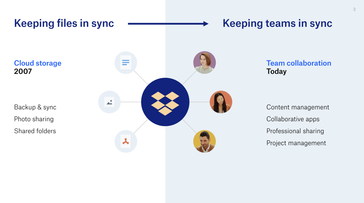364x203 pixels.
Task: Click the 'Content management' list item
Action: click(298, 107)
